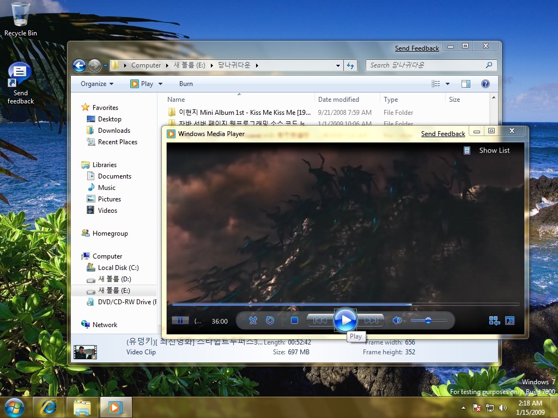Open the recent pages dropdown beside Forward
The image size is (558, 418).
[105, 65]
